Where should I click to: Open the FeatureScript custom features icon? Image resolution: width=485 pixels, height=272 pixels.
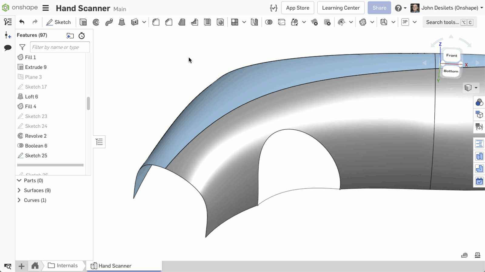(273, 8)
